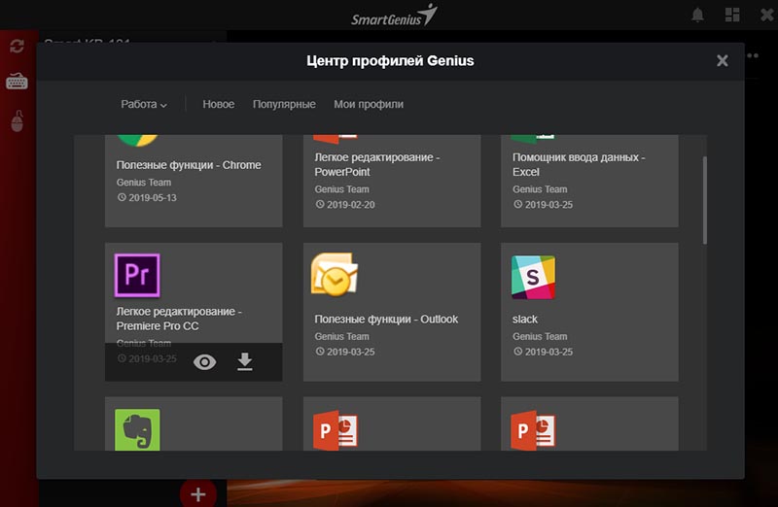
Task: Open Помощник ввода данных - Excel profile title
Action: [x=579, y=164]
